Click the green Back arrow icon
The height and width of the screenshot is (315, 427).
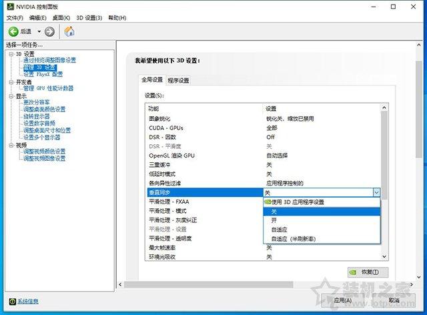point(13,31)
